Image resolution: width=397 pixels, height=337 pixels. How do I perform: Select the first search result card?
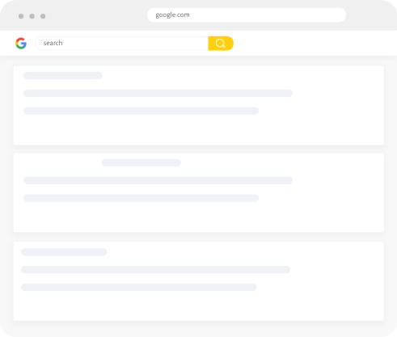[199, 105]
